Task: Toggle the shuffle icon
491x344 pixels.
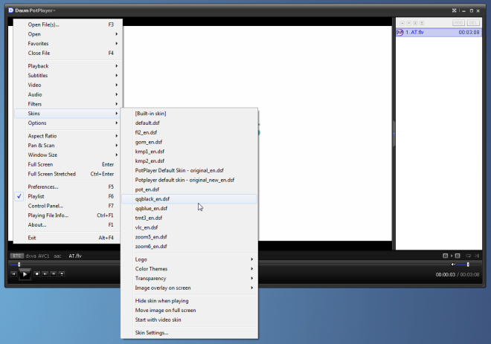Action: (477, 256)
